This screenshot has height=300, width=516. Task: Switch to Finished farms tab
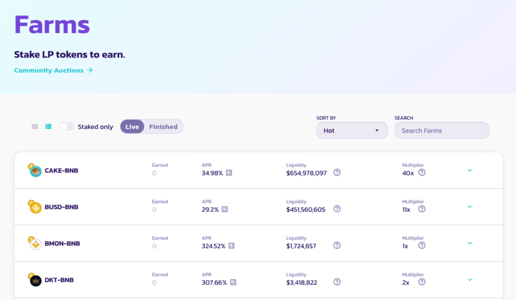coord(163,127)
